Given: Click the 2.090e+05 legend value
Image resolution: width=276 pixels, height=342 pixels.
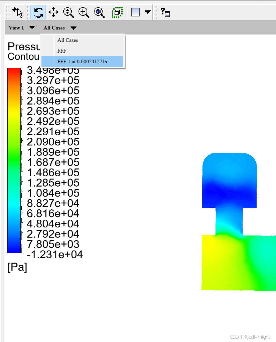Looking at the screenshot, I should click(x=53, y=142).
